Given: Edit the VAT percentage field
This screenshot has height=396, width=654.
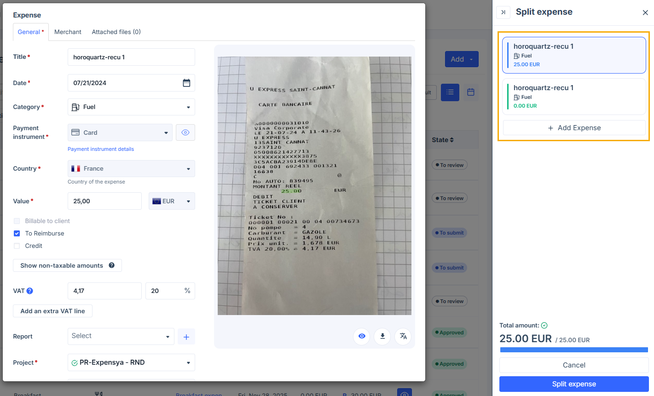Looking at the screenshot, I should pos(170,291).
